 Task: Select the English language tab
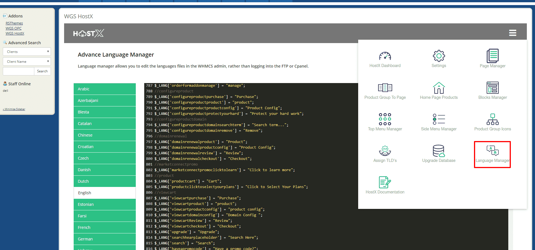point(105,193)
